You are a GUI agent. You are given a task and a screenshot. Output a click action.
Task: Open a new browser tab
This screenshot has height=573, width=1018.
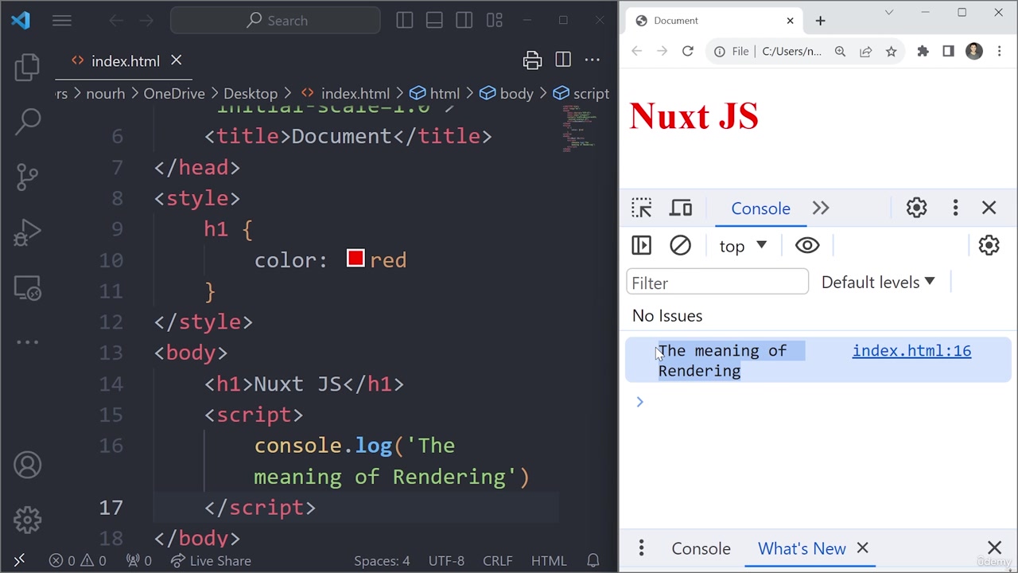coord(820,21)
